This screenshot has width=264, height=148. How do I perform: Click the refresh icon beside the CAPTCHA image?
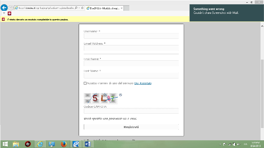120,95
